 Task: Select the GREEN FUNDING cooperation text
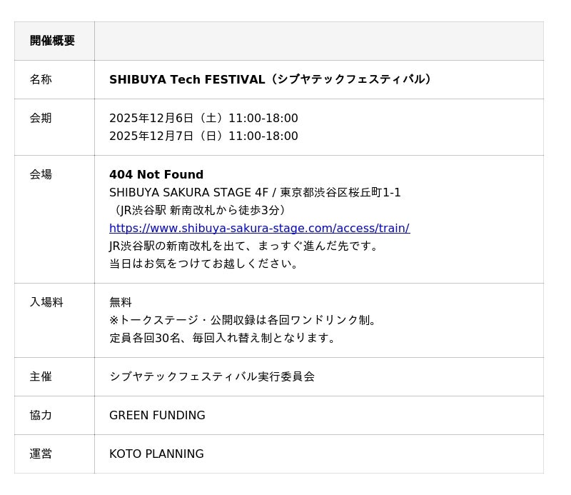click(x=157, y=415)
